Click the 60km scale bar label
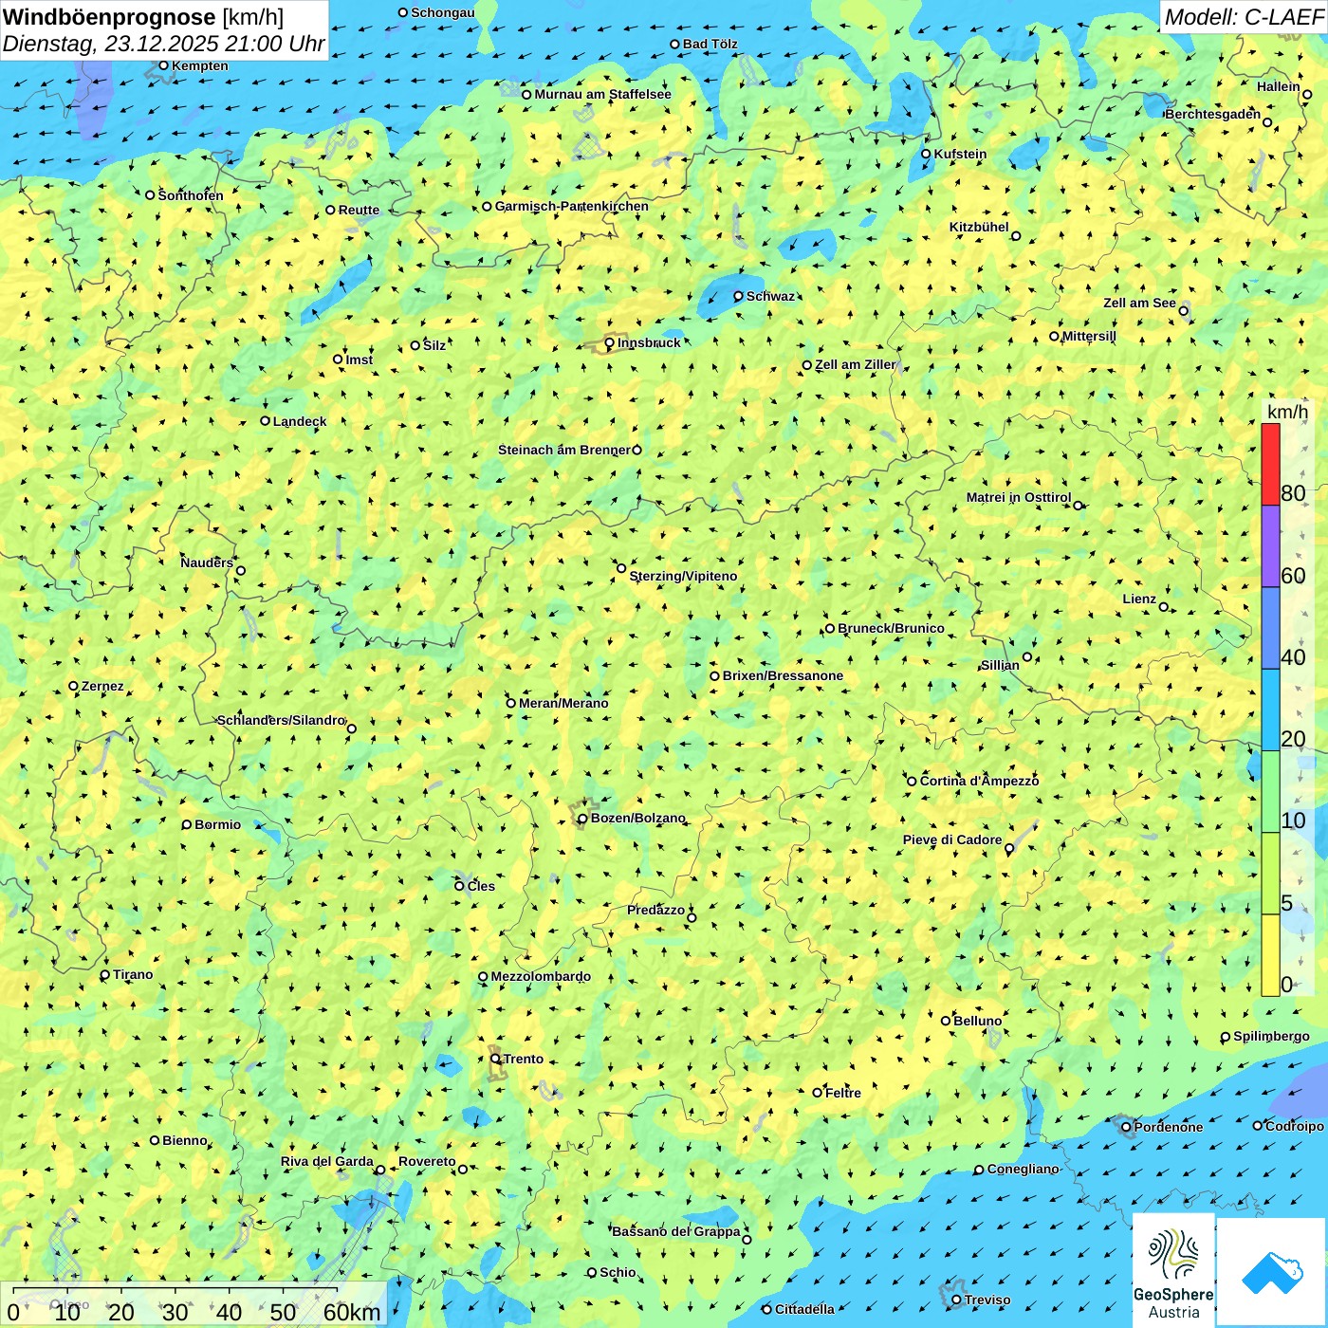The width and height of the screenshot is (1328, 1328). 352,1312
